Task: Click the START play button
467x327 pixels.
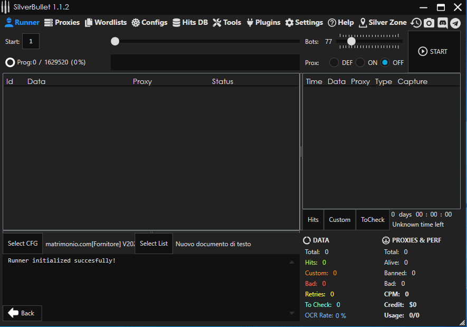Action: coord(433,52)
